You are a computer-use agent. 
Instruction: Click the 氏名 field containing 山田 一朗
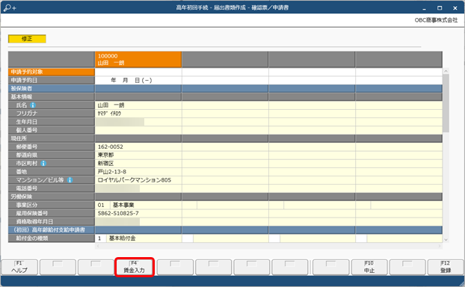(x=138, y=105)
